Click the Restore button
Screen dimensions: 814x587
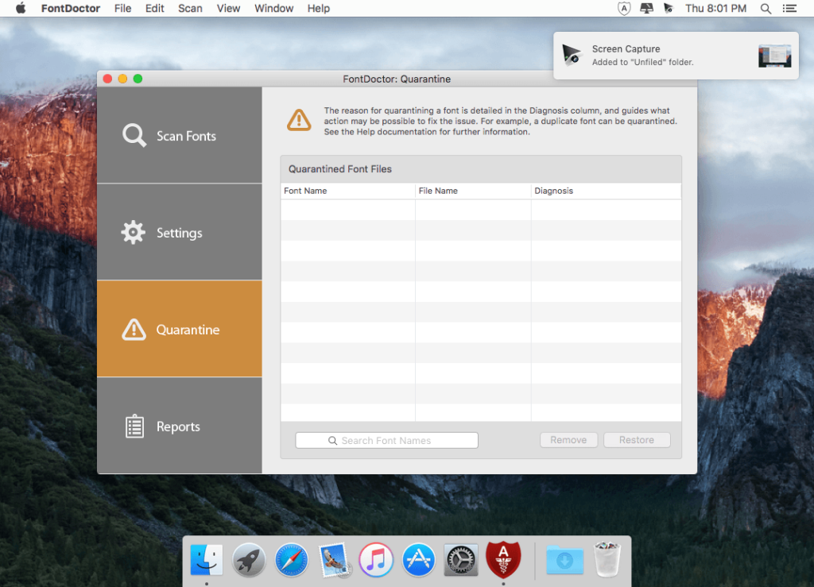click(x=637, y=439)
